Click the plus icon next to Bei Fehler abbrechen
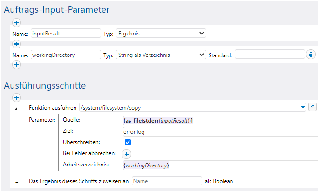The width and height of the screenshot is (319, 192). pos(127,154)
